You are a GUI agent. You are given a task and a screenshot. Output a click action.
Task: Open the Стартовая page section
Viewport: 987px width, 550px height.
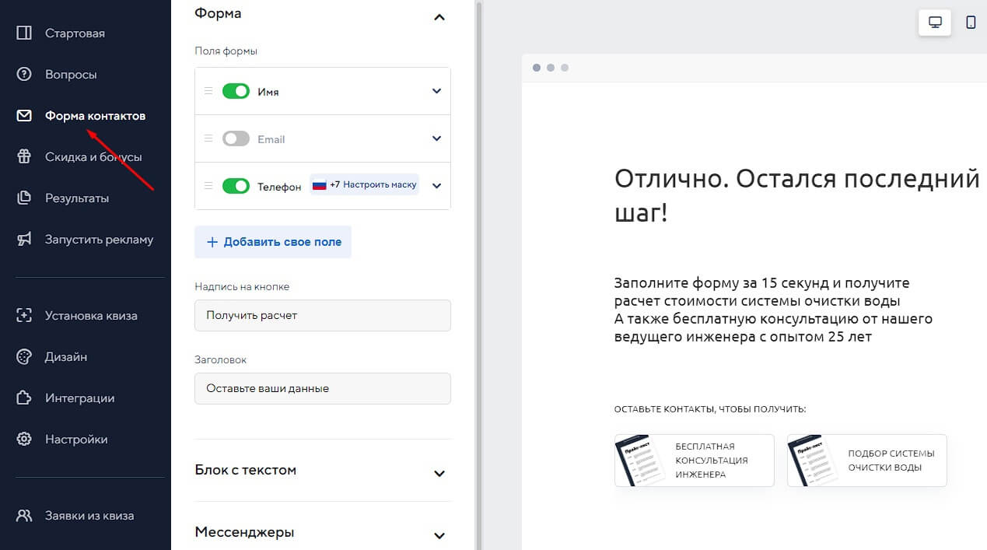coord(75,33)
